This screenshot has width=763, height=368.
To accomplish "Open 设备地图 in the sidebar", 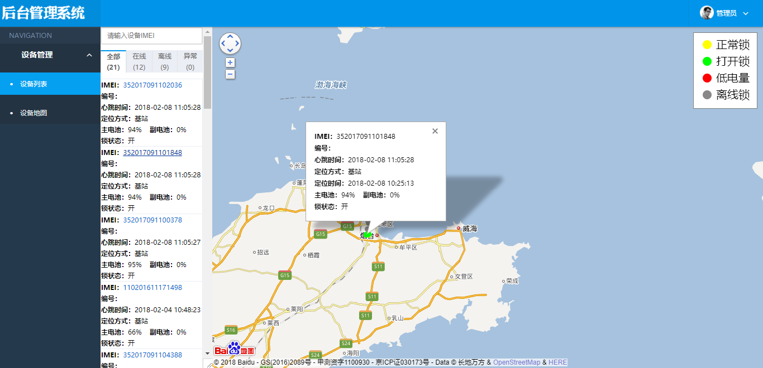I will point(34,113).
